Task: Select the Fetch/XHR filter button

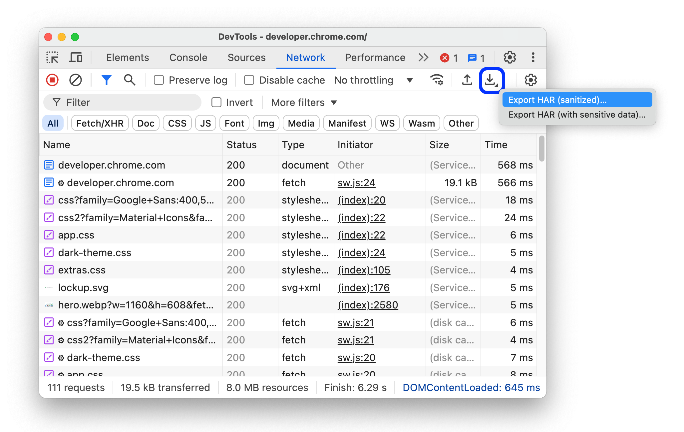Action: click(100, 123)
